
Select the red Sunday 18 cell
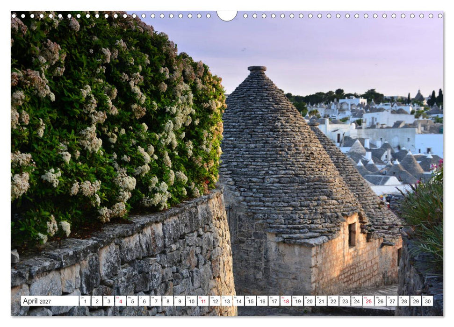pos(286,301)
